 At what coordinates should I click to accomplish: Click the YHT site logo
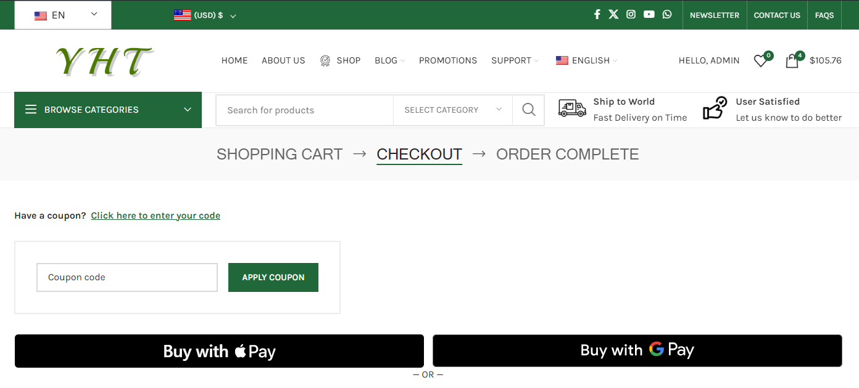click(x=104, y=61)
